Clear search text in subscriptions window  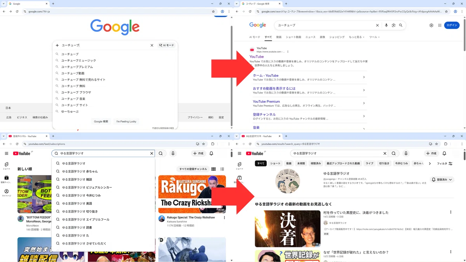pos(152,153)
